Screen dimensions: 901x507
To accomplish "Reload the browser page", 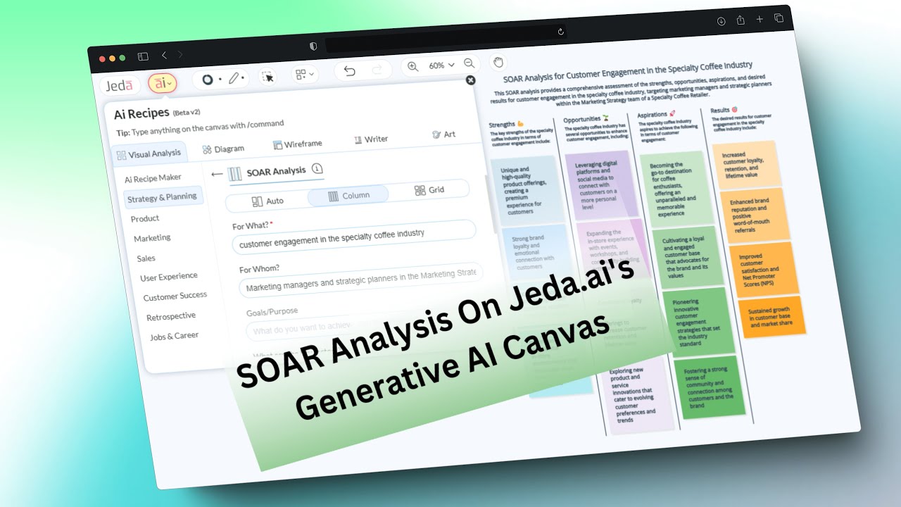I will coord(560,32).
